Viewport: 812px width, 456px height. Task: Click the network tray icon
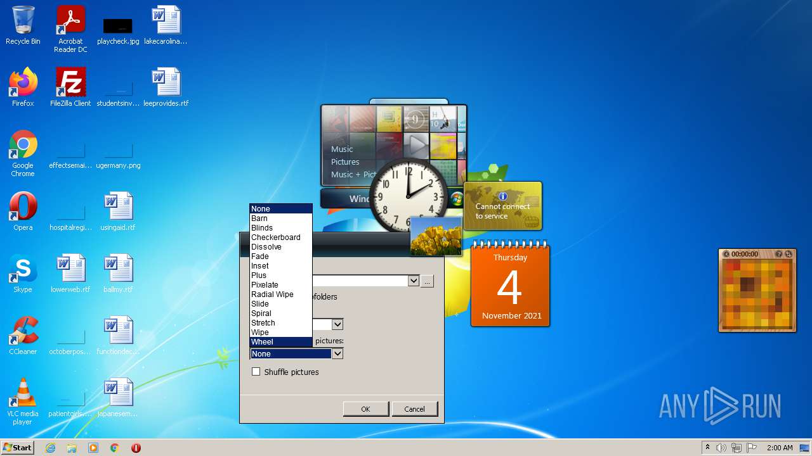click(737, 448)
